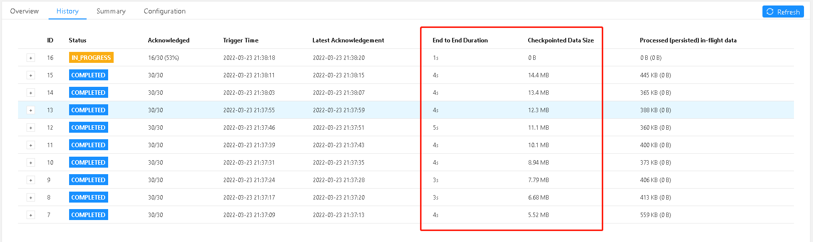Select the History tab

click(68, 11)
